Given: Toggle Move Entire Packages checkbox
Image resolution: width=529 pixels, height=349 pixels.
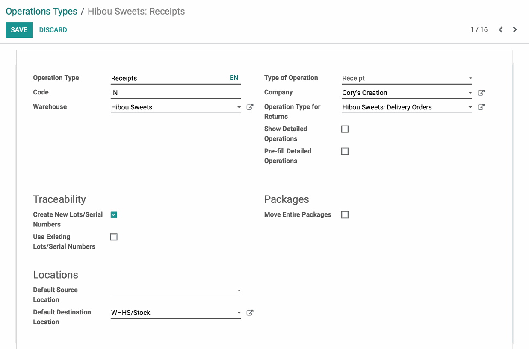Looking at the screenshot, I should tap(345, 215).
